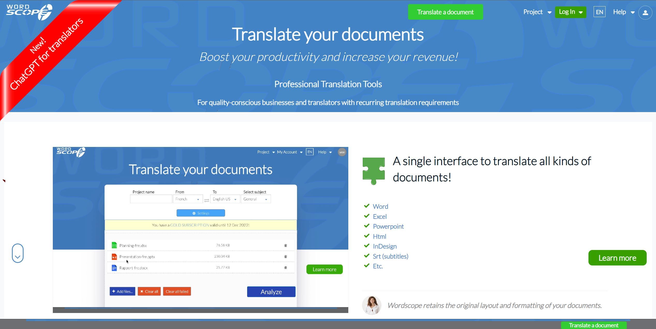Click the Settings button in preview

(201, 213)
